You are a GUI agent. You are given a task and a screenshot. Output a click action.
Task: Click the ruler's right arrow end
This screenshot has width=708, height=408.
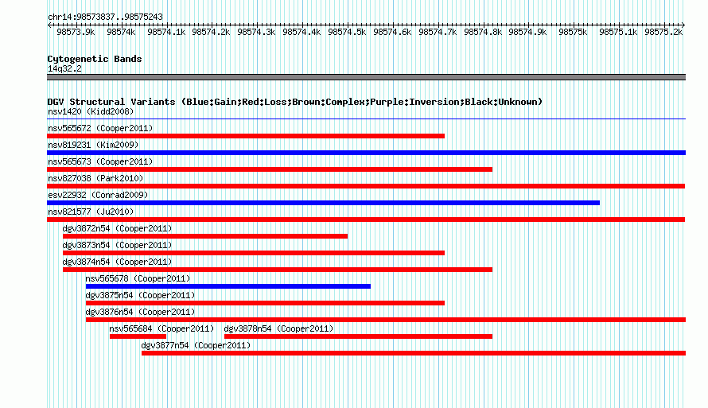pyautogui.click(x=683, y=25)
